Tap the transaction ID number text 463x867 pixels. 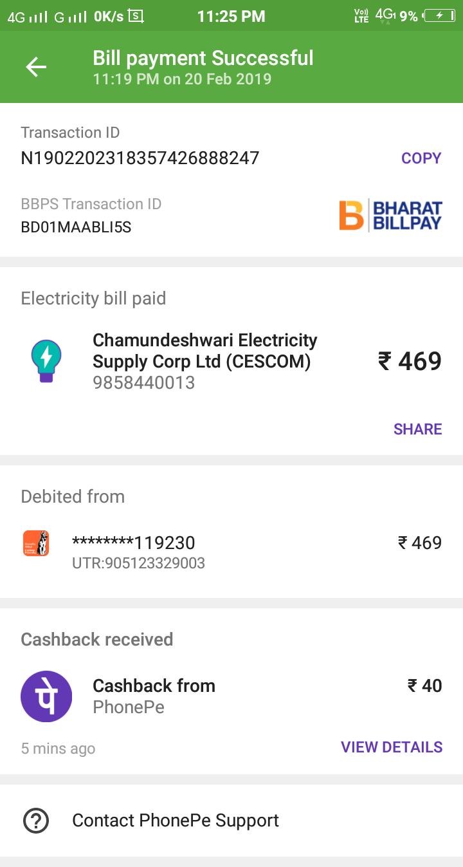pyautogui.click(x=140, y=158)
